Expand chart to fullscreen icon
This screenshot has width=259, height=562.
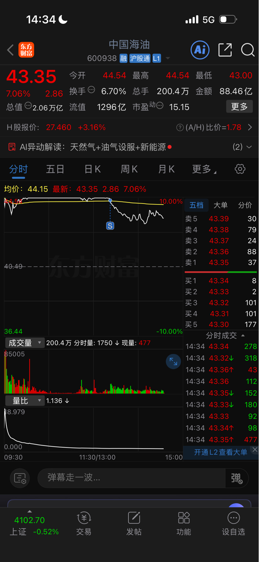click(173, 362)
